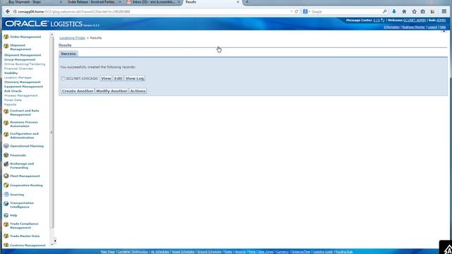Image resolution: width=452 pixels, height=254 pixels.
Task: Open Visibility submenu item
Action: click(11, 73)
